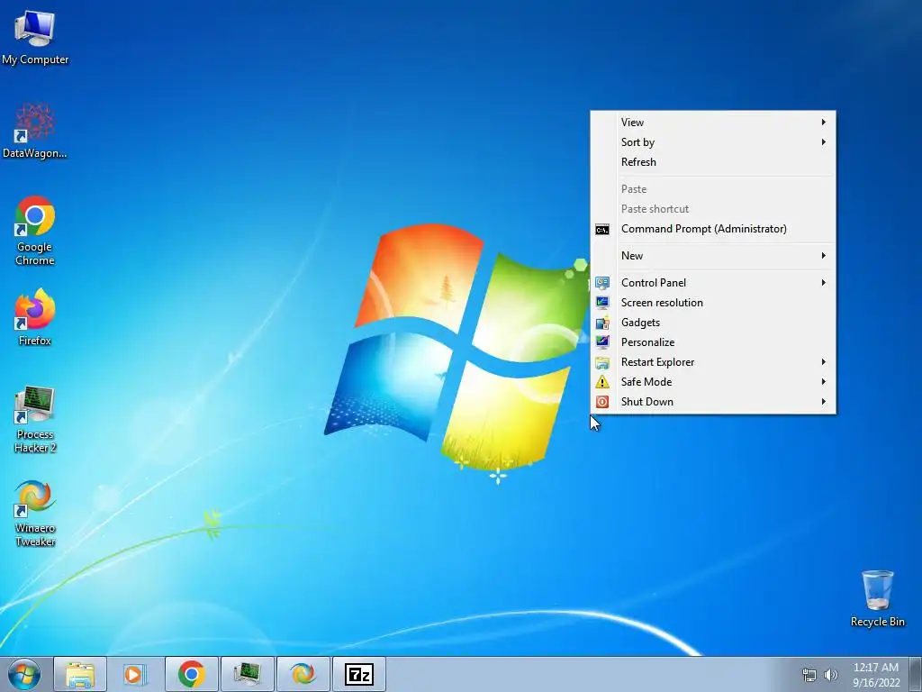Viewport: 922px width, 692px height.
Task: Select the Google Chrome desktop shortcut
Action: pyautogui.click(x=35, y=230)
